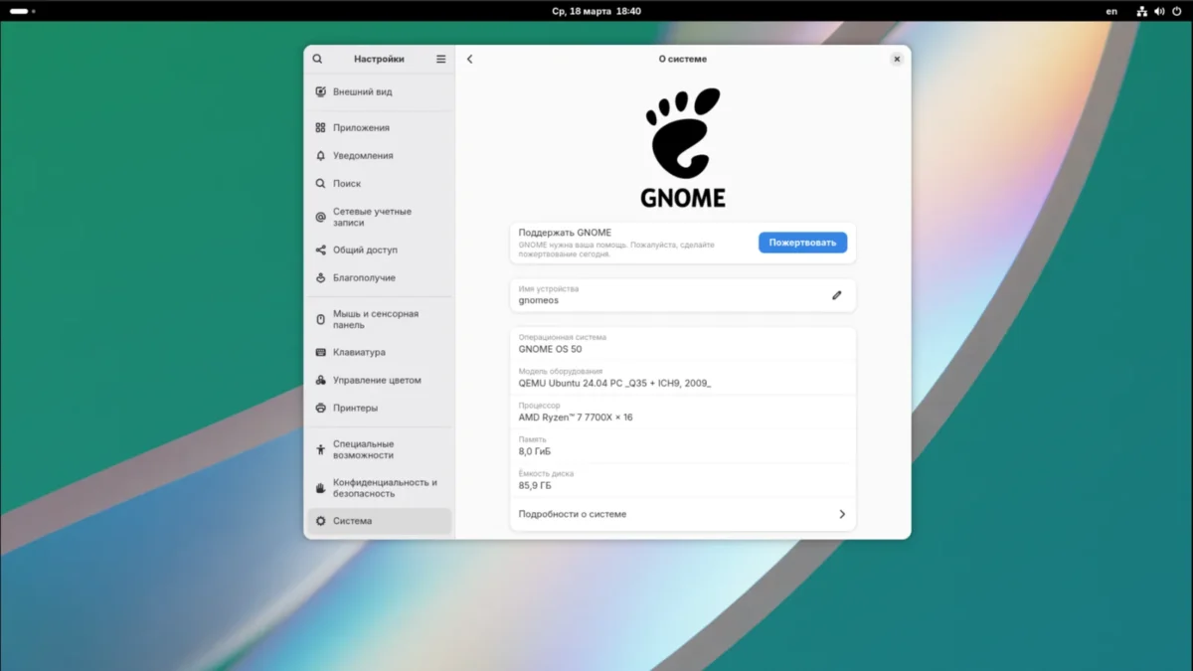Click the Поддержать GNOME heading
Screen dimensions: 1193x671
[x=565, y=233]
